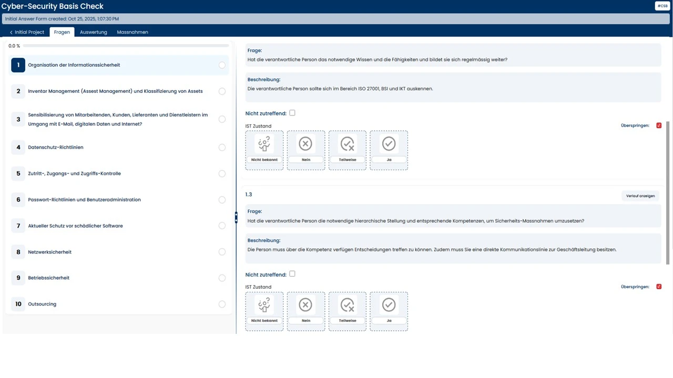Viewport: 673px width, 378px height.
Task: Select 'Teilweise' icon in the upper question
Action: pos(347,144)
